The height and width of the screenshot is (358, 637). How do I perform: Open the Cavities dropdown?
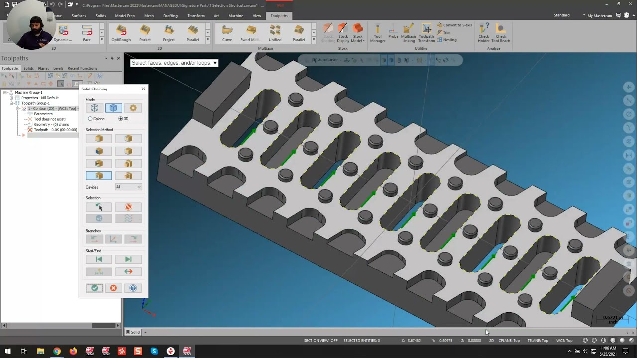pyautogui.click(x=128, y=187)
